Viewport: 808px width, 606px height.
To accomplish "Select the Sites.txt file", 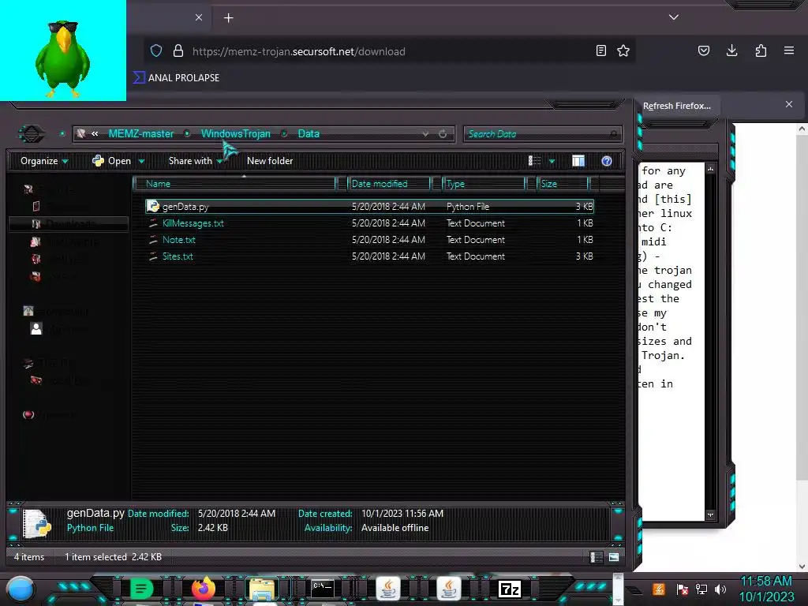I will [369, 256].
